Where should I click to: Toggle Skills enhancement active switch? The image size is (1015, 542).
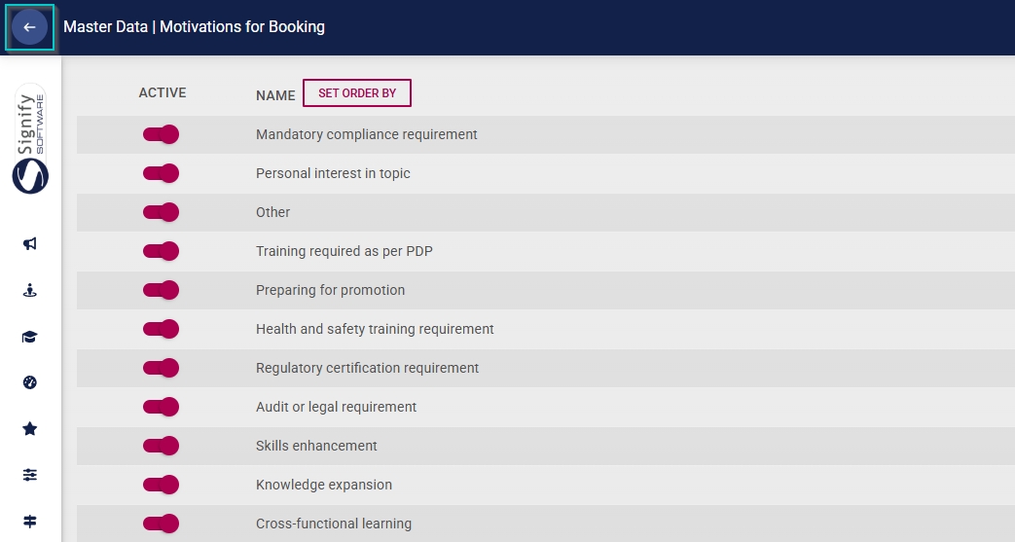point(162,445)
